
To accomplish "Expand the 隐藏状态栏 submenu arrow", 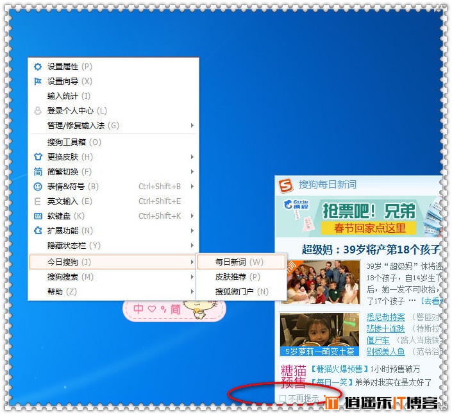I will (x=192, y=246).
